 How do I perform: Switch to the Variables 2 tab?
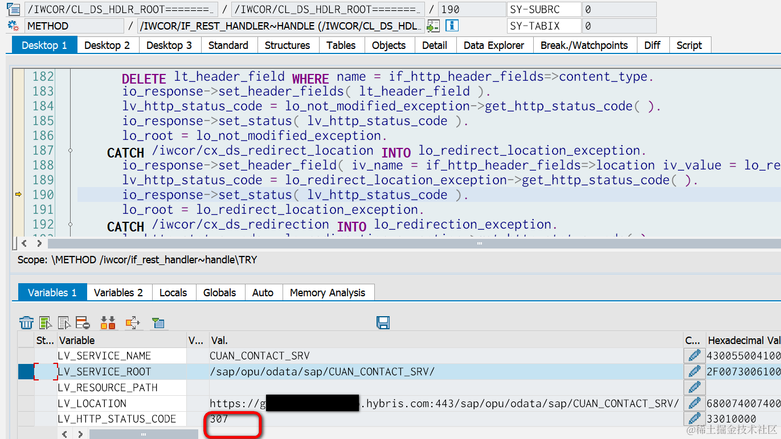(118, 292)
